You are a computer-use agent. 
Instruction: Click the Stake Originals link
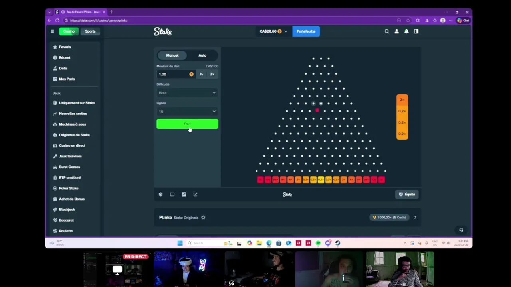(186, 218)
